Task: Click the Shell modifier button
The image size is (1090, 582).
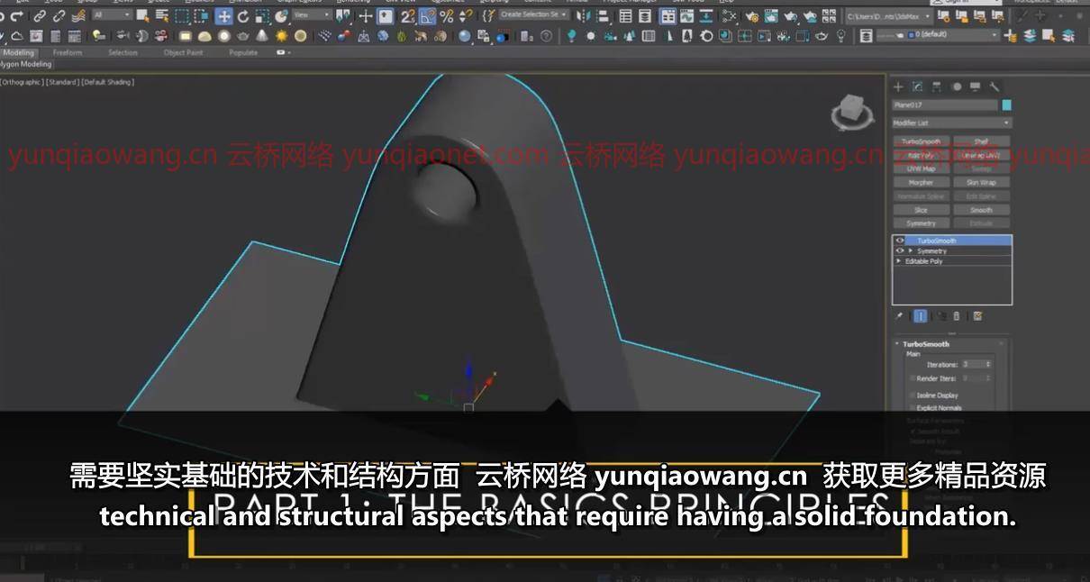Action: (x=981, y=141)
